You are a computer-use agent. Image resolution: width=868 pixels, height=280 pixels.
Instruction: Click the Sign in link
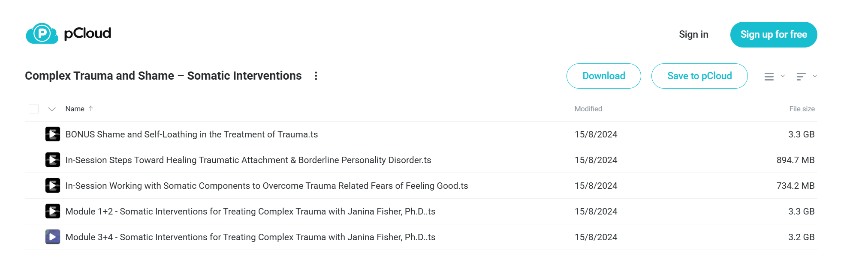(x=693, y=34)
